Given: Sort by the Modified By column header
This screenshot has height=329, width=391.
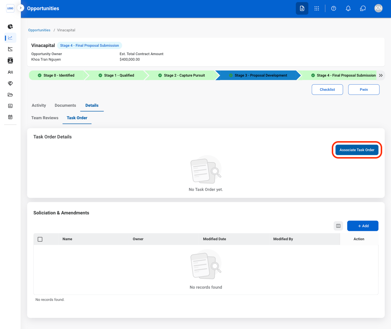Looking at the screenshot, I should pyautogui.click(x=283, y=239).
